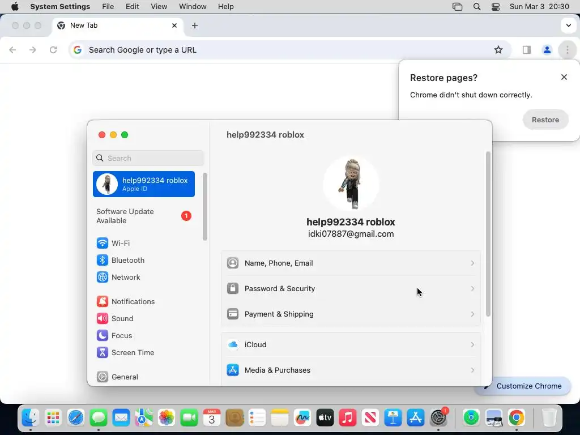Open Payment & Shipping row
Screen dimensions: 580x435
(351, 314)
